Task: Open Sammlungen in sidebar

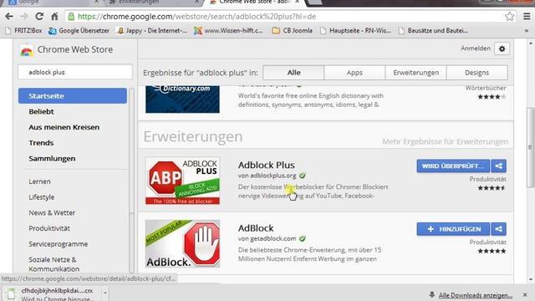Action: [x=52, y=159]
